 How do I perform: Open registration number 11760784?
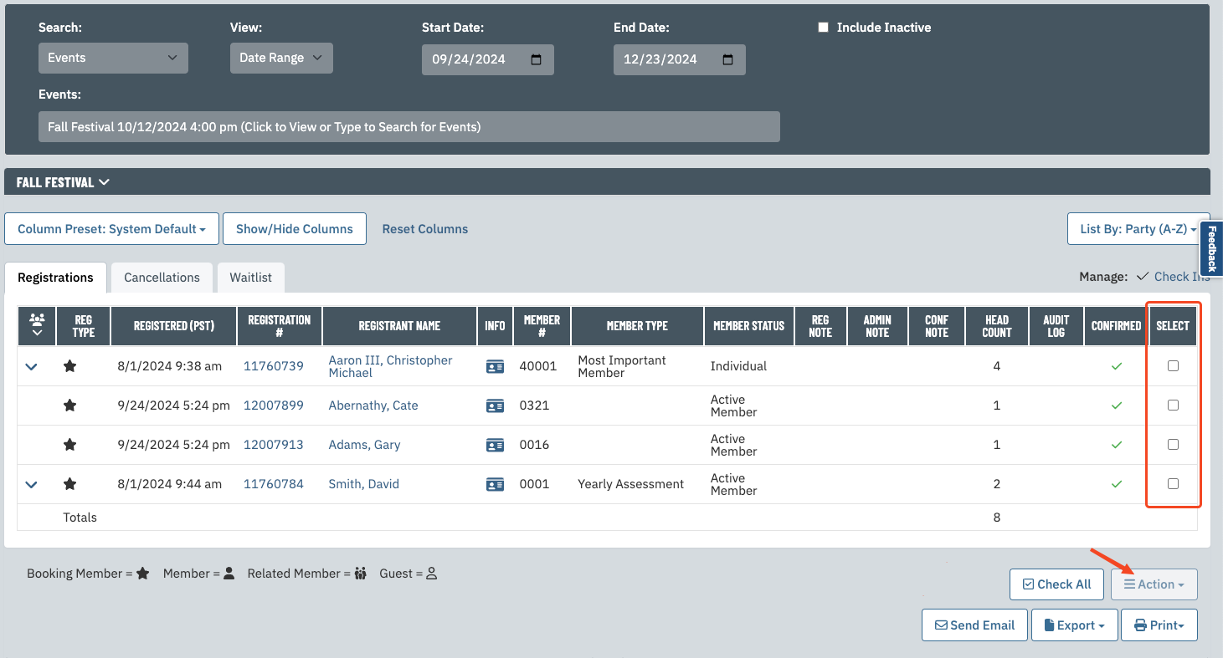coord(274,484)
